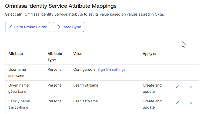Viewport: 204px width, 114px height.
Task: Click the Apply on column header
Action: pos(150,54)
